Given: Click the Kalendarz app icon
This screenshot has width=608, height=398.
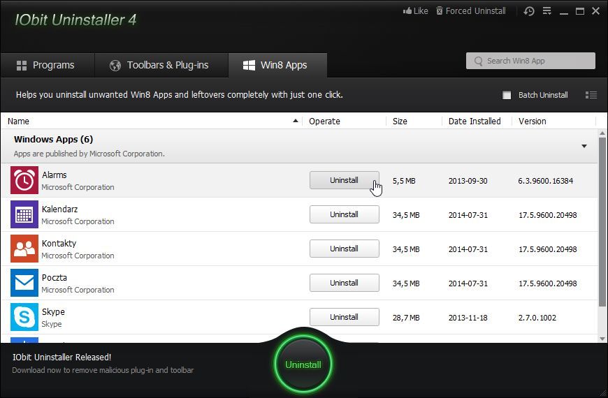Looking at the screenshot, I should [x=24, y=214].
